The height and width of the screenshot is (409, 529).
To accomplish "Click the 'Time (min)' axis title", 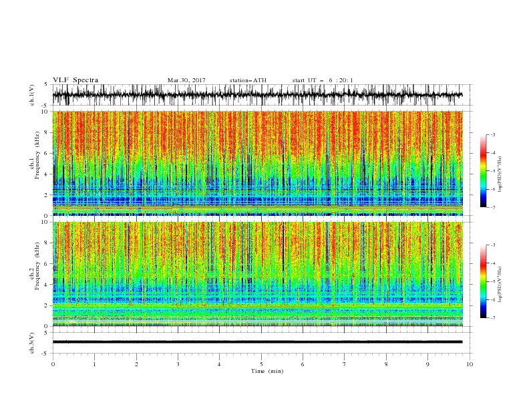I will (x=267, y=371).
